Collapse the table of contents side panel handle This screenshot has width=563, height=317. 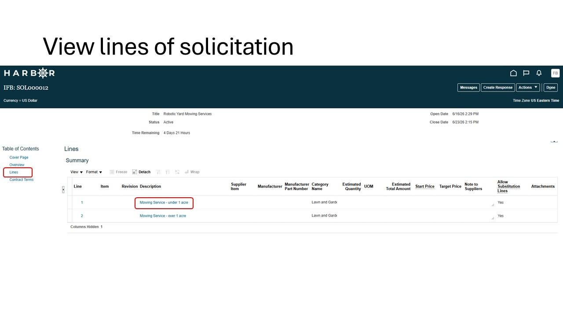(x=63, y=189)
